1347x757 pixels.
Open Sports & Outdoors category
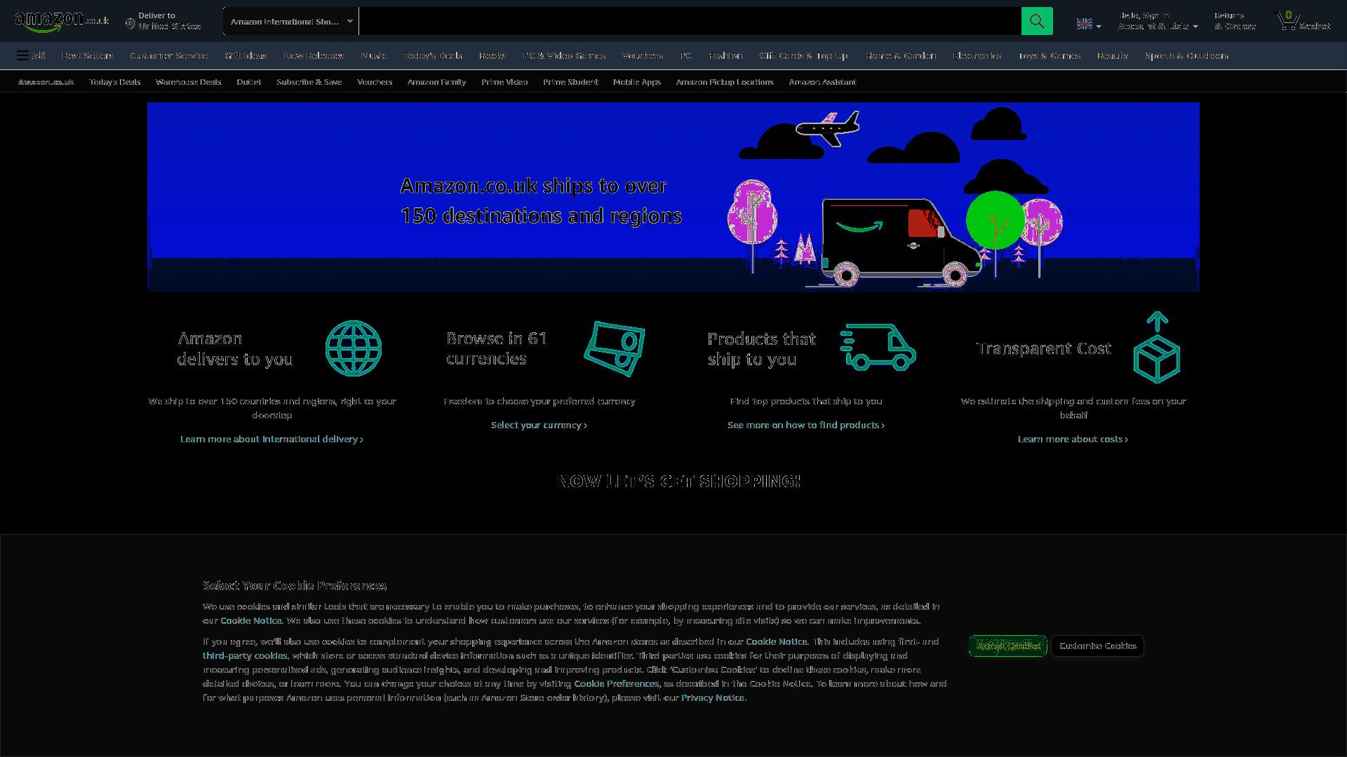click(x=1186, y=55)
